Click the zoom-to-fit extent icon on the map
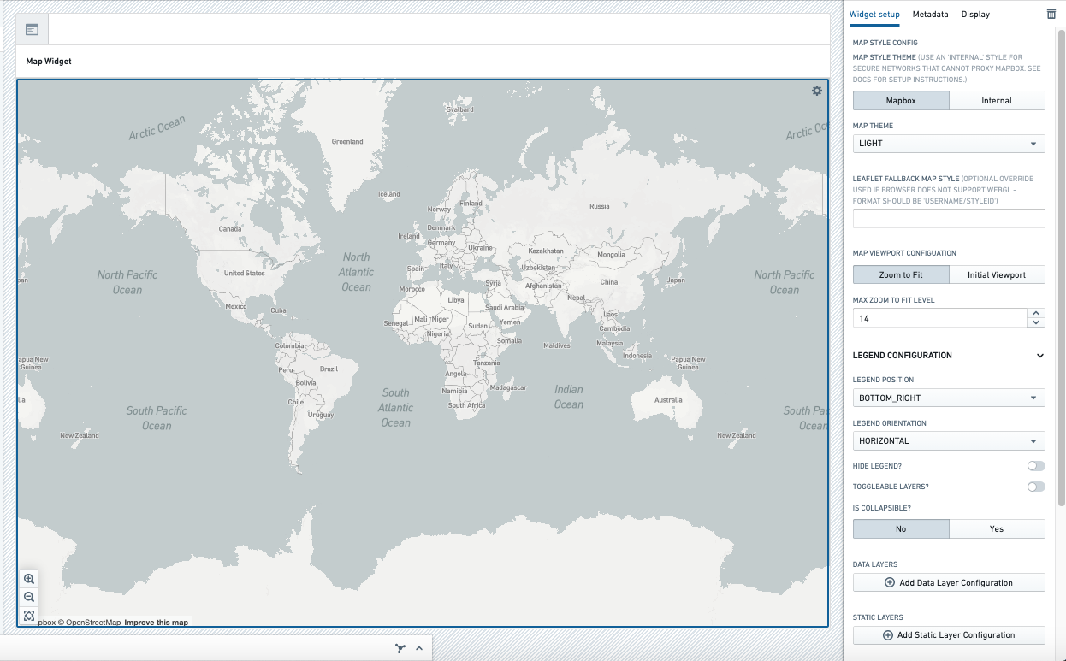 coord(29,616)
